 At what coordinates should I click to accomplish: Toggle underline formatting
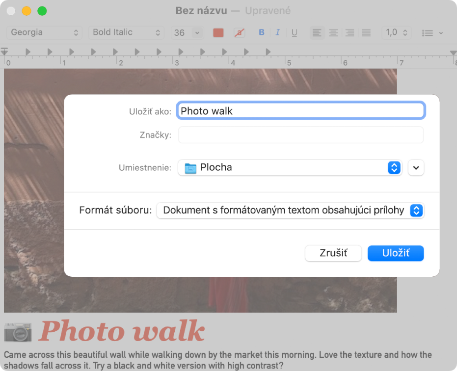click(x=295, y=32)
